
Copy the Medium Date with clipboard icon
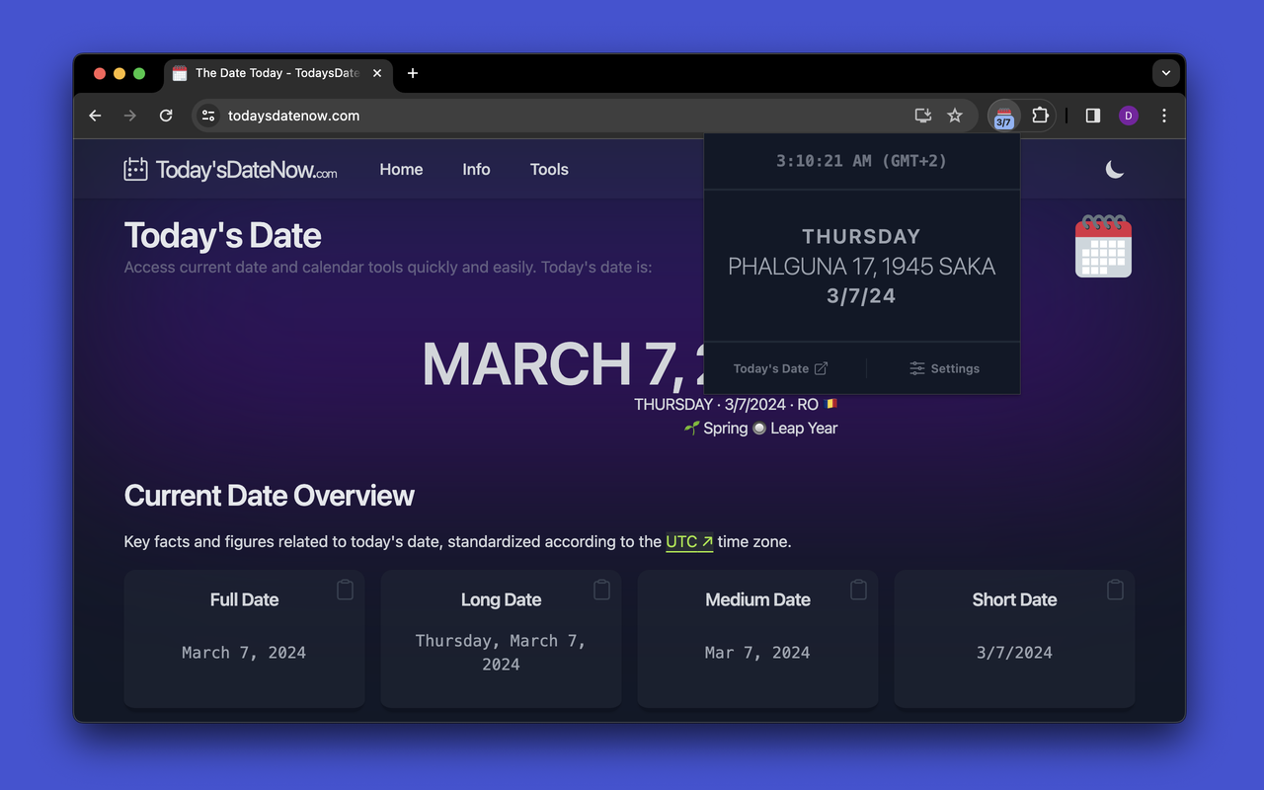point(858,590)
